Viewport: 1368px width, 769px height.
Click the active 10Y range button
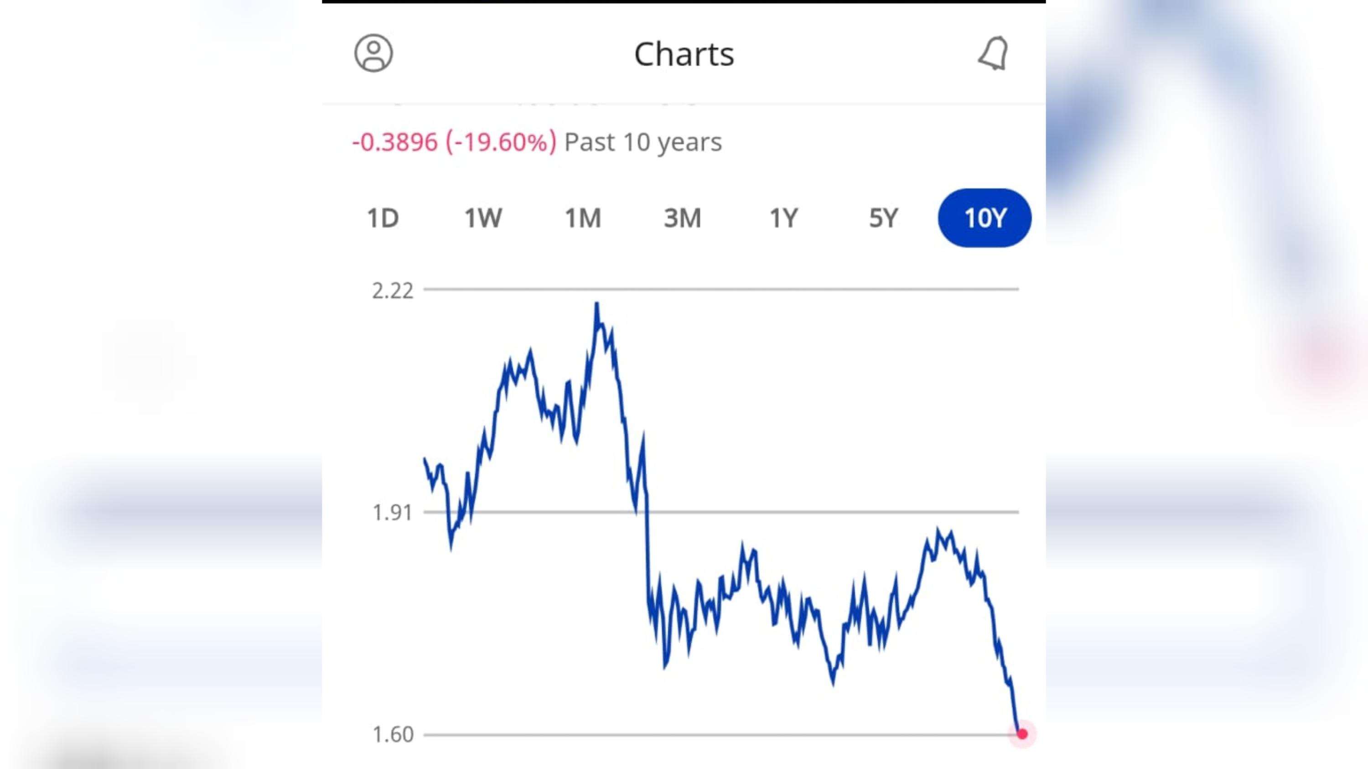click(x=985, y=218)
